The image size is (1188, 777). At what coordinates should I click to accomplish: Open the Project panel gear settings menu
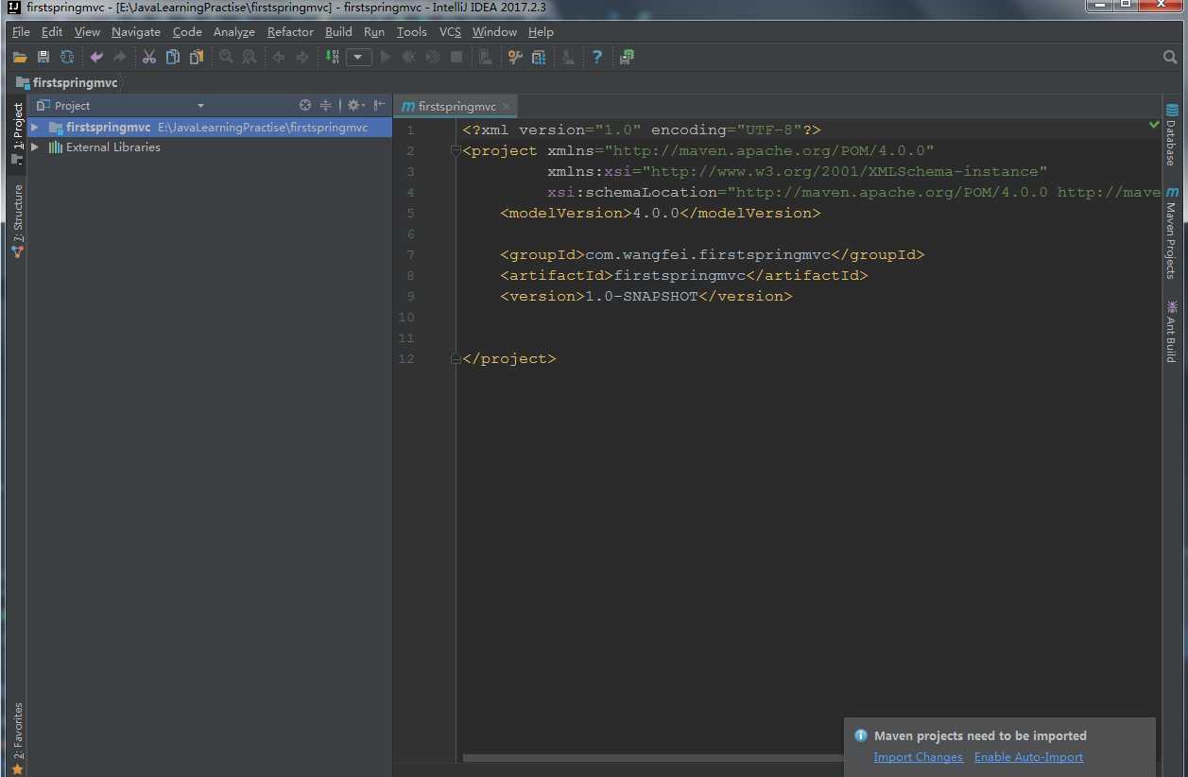pyautogui.click(x=354, y=105)
